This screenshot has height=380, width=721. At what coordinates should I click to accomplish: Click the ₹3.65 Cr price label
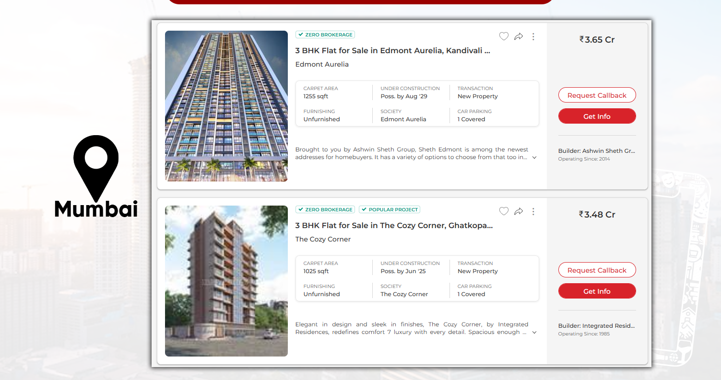click(x=597, y=39)
